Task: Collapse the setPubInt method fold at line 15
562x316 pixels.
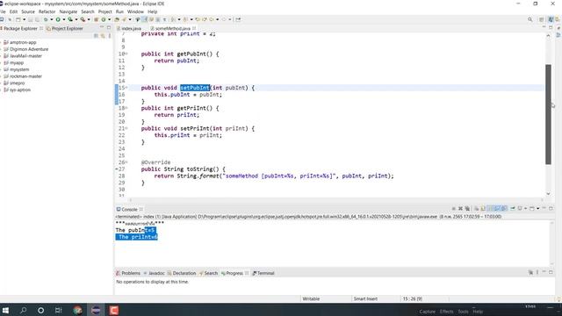Action: click(126, 88)
